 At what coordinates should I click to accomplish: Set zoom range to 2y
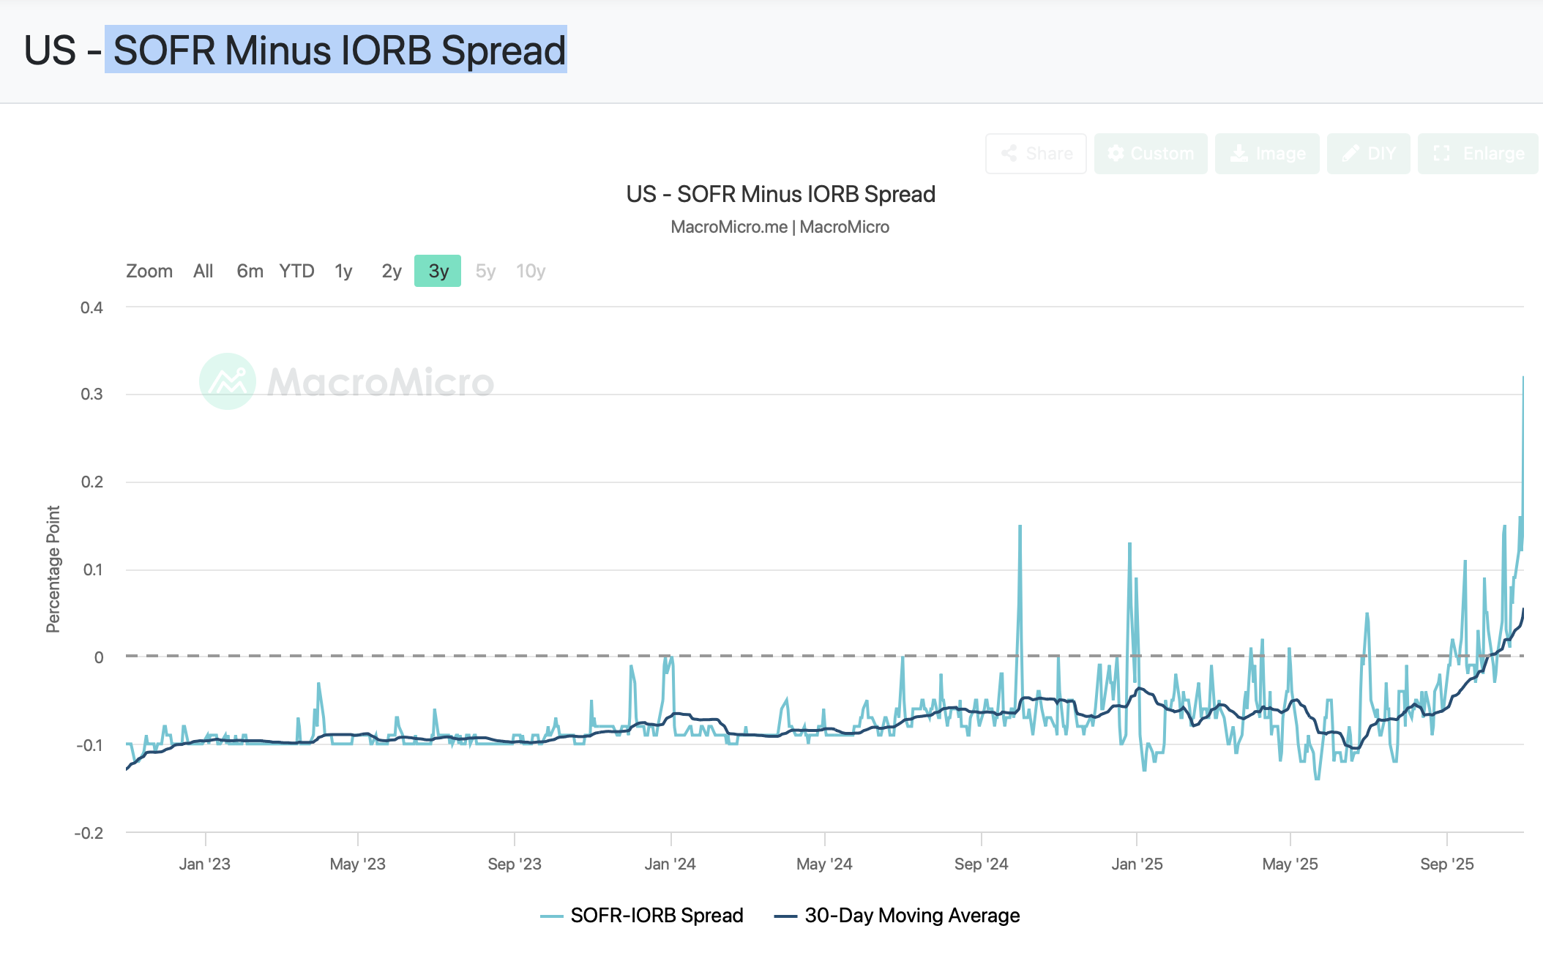tap(391, 271)
